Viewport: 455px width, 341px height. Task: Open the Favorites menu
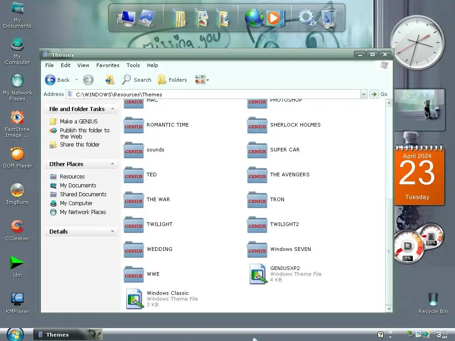(108, 65)
